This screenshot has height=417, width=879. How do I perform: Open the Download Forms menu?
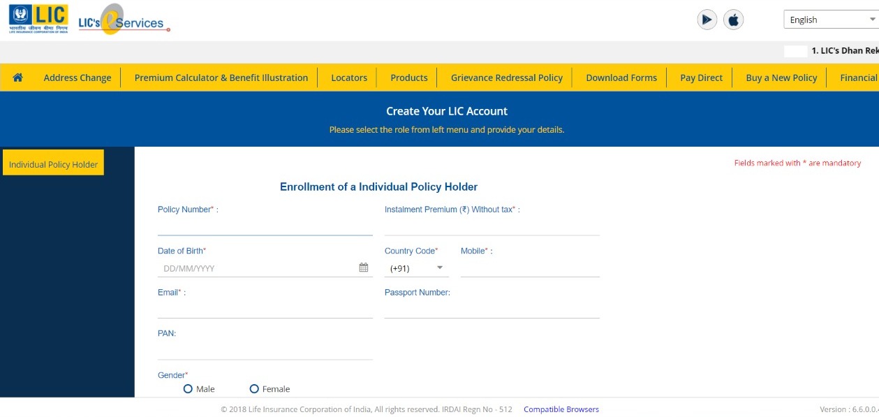coord(621,78)
